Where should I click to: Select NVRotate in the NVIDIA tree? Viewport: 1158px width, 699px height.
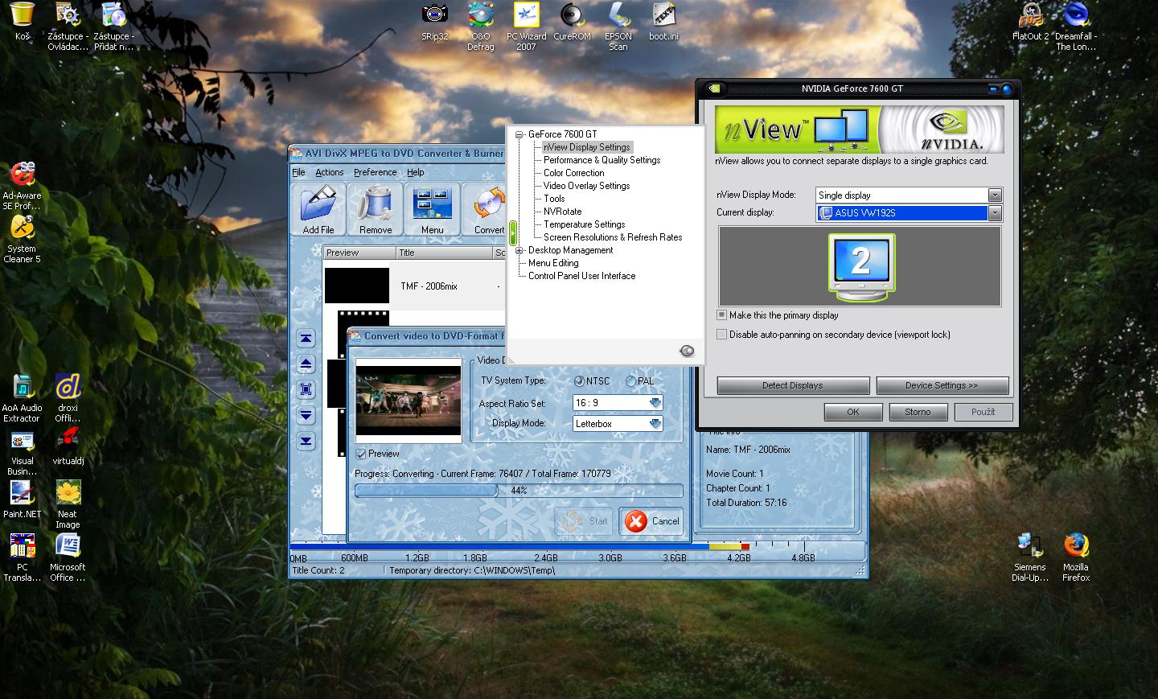562,212
